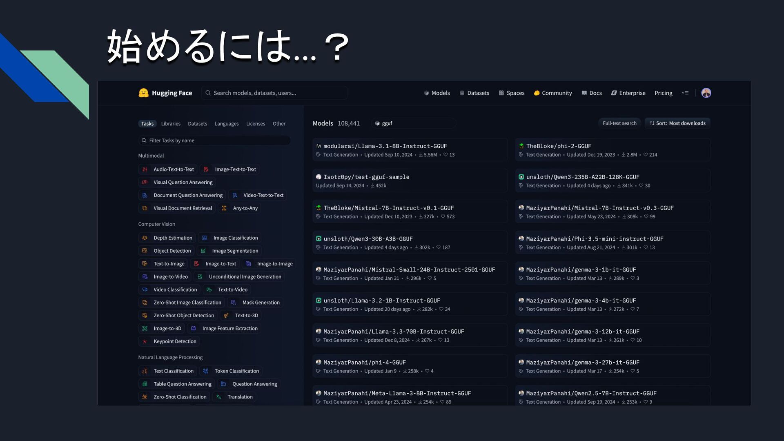The height and width of the screenshot is (441, 784).
Task: Click the Filter Tasks by name field
Action: (x=214, y=140)
